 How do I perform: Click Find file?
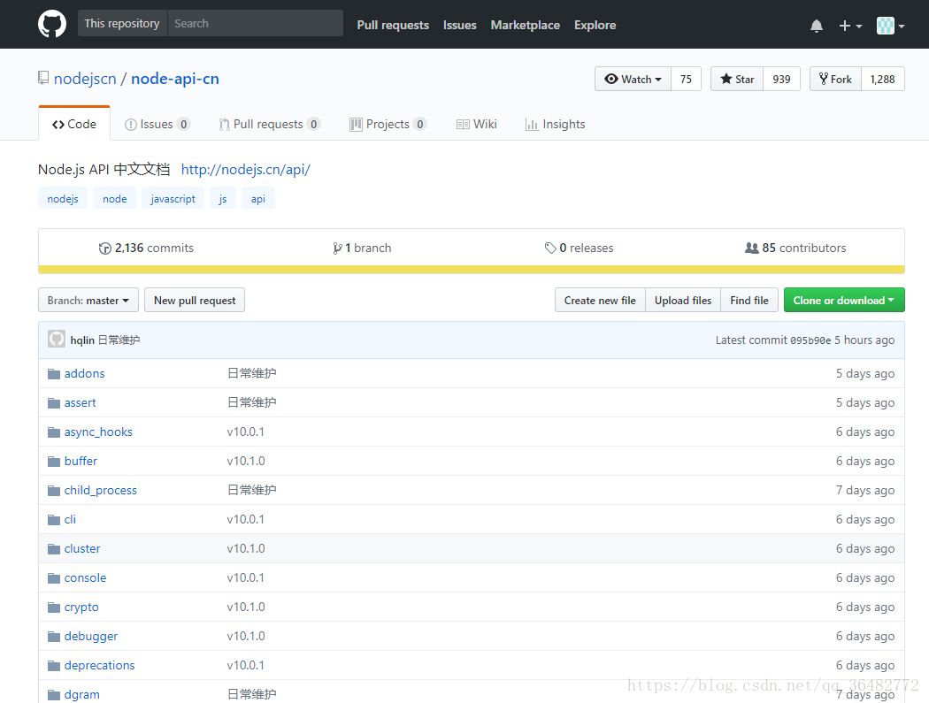pyautogui.click(x=749, y=300)
